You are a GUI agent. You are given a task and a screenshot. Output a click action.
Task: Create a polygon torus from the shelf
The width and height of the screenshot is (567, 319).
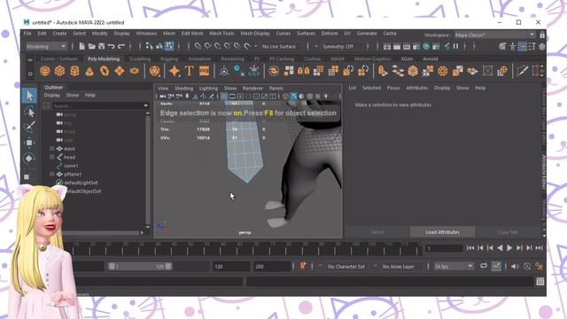point(105,71)
